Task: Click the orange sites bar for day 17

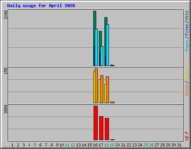Action: [102, 89]
